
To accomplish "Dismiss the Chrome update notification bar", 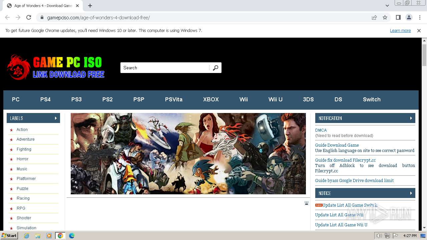I will pos(419,30).
